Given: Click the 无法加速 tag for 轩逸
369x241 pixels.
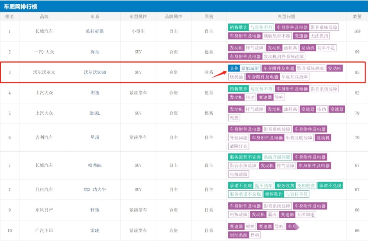Looking at the screenshot, I should coord(305,215).
